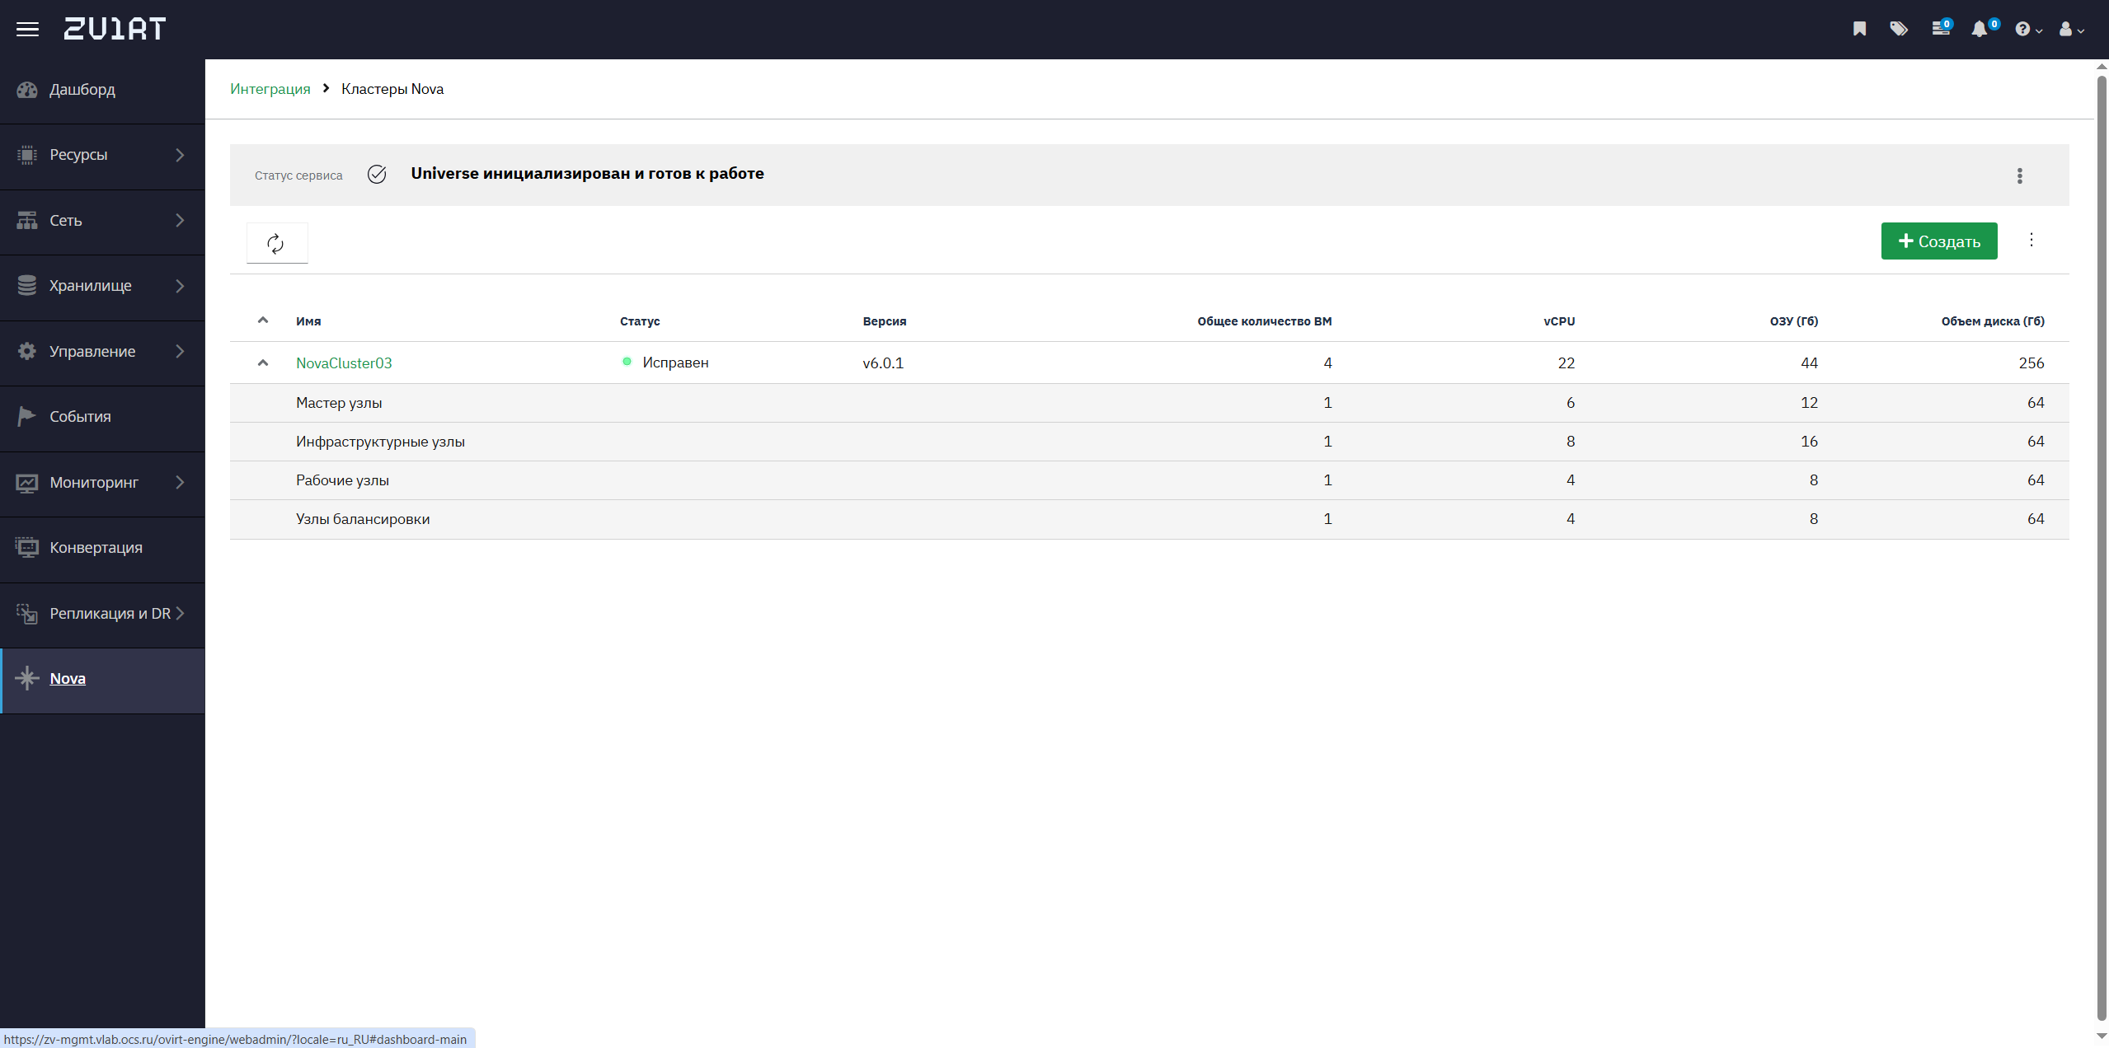Image resolution: width=2109 pixels, height=1048 pixels.
Task: Open the notifications bell icon
Action: 1980,30
